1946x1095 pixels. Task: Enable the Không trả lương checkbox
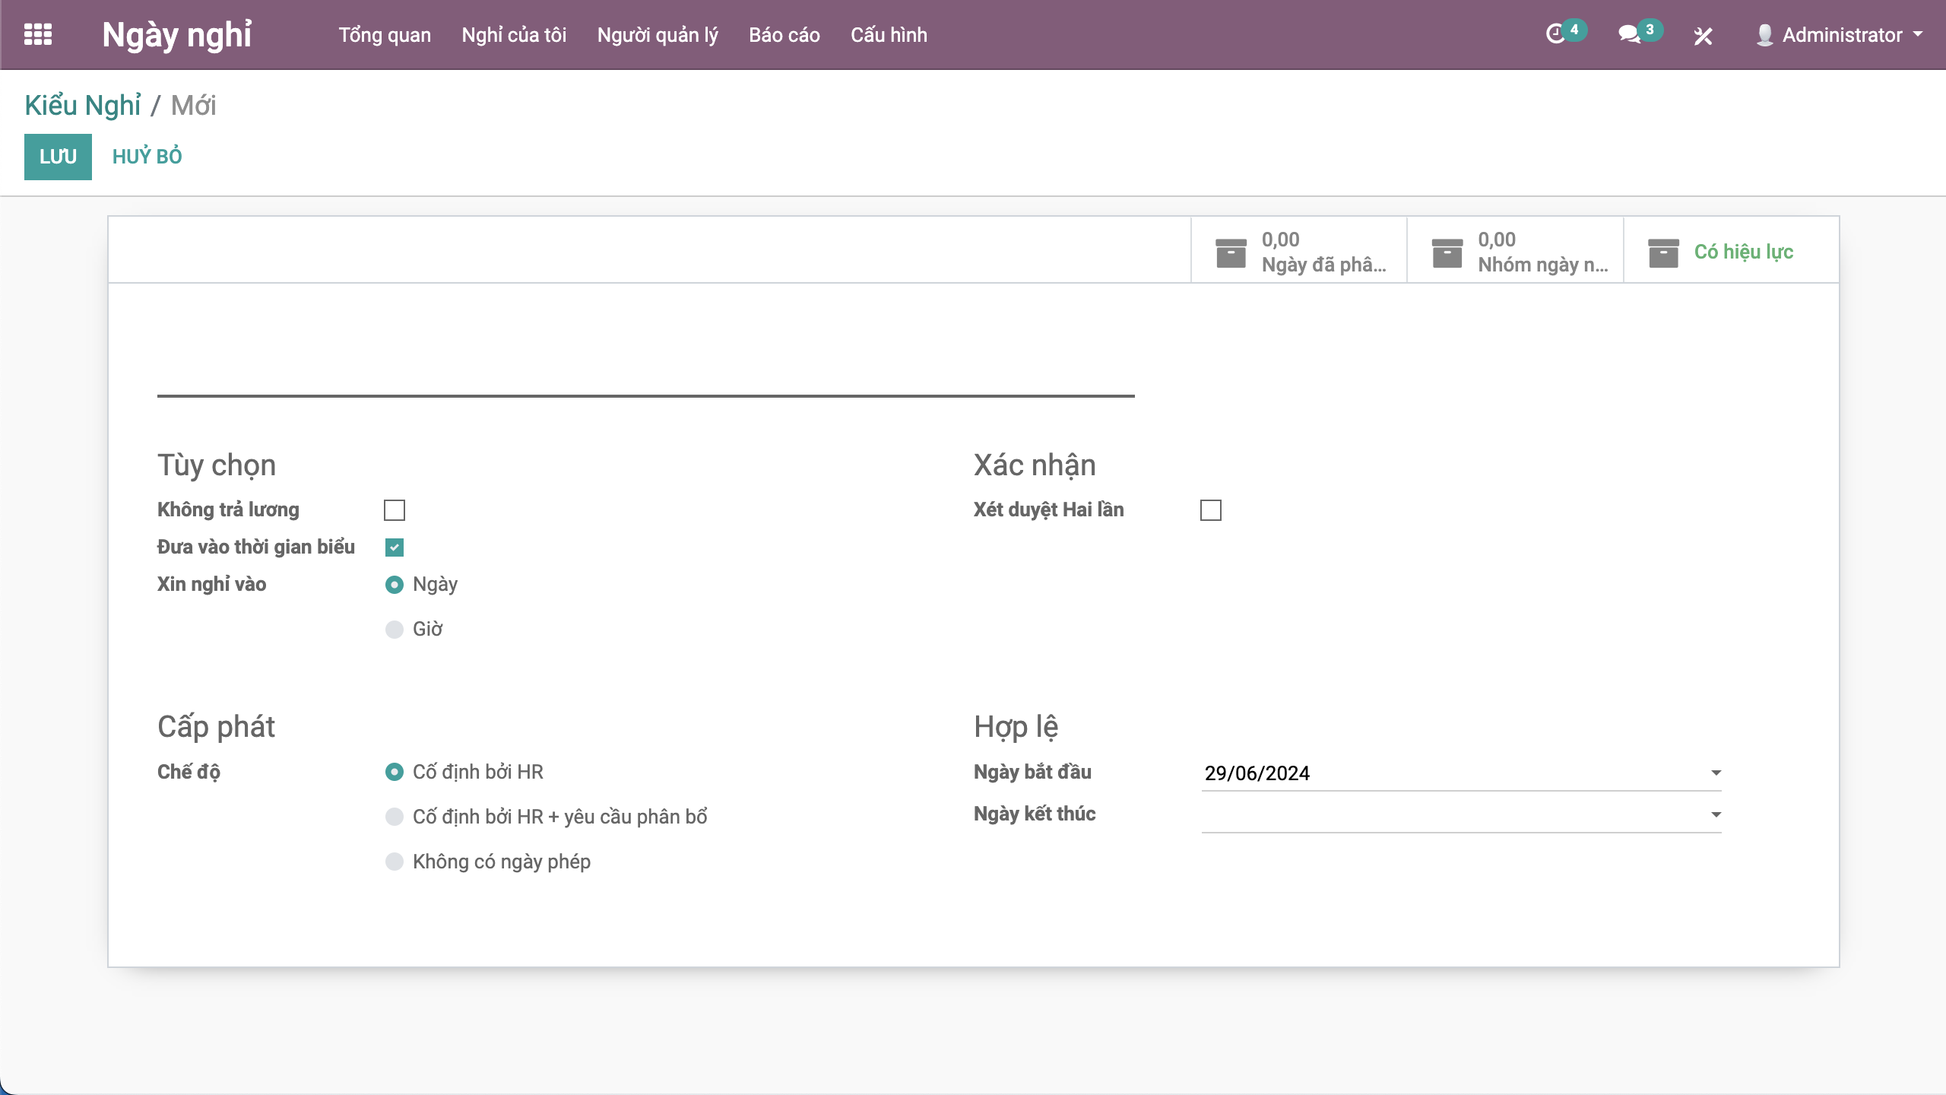[395, 509]
